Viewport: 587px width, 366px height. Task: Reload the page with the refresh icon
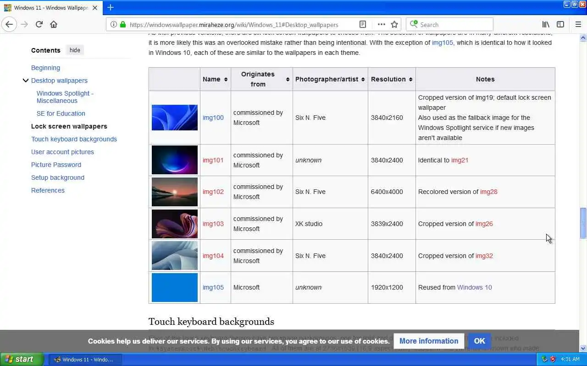click(x=39, y=24)
